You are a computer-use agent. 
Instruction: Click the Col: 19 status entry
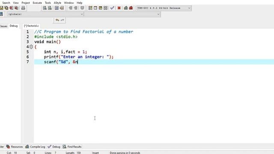pyautogui.click(x=12, y=153)
